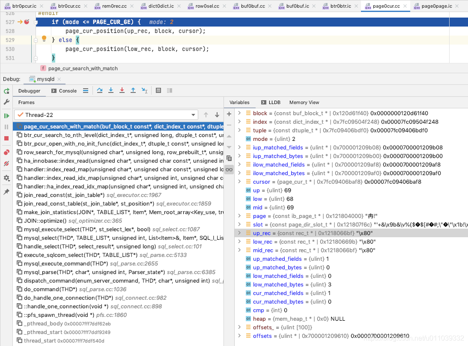
Task: Click the intention lightbulb on line 529
Action: (44, 39)
